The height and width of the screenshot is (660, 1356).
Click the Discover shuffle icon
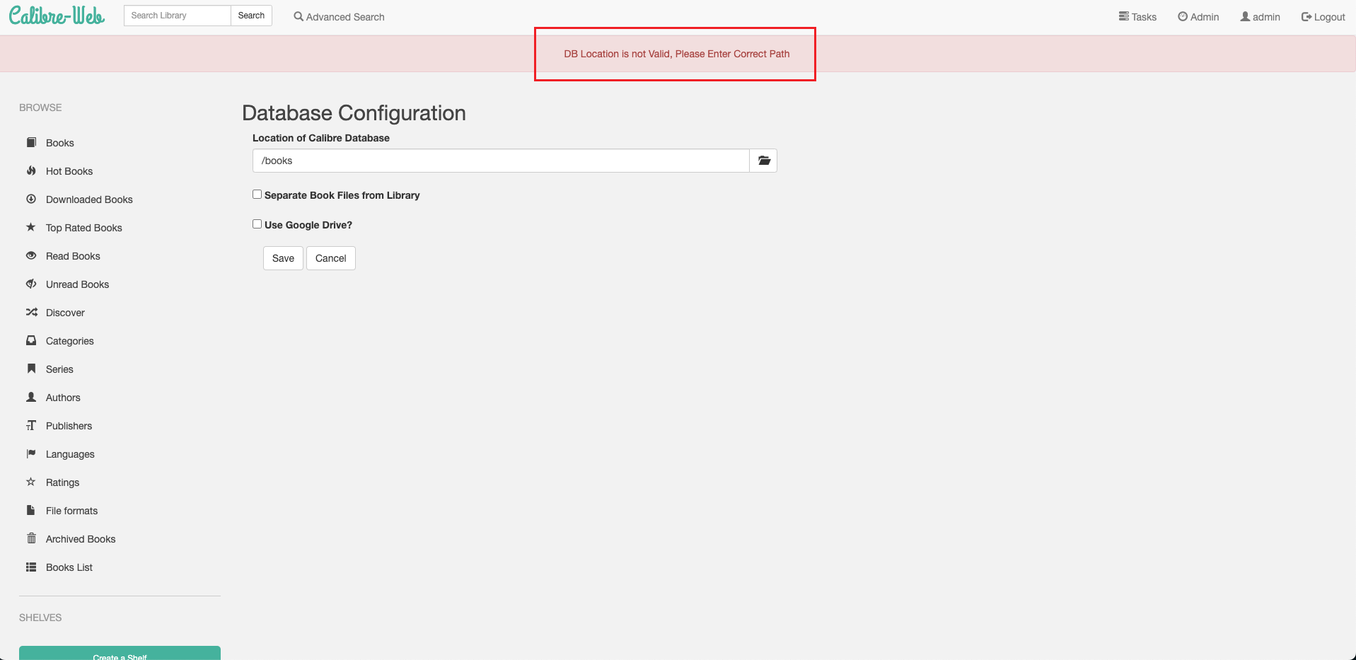click(31, 313)
